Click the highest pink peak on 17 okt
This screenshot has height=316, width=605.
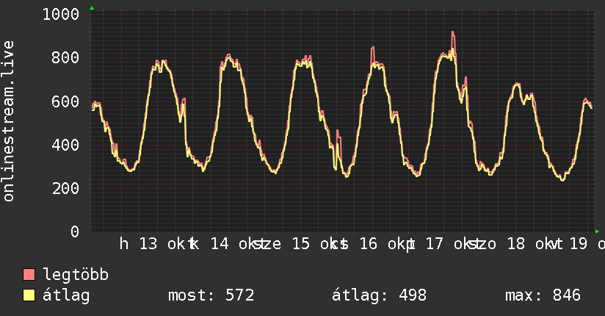pyautogui.click(x=453, y=33)
